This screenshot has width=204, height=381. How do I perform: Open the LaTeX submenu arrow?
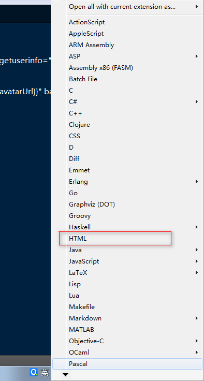click(197, 273)
